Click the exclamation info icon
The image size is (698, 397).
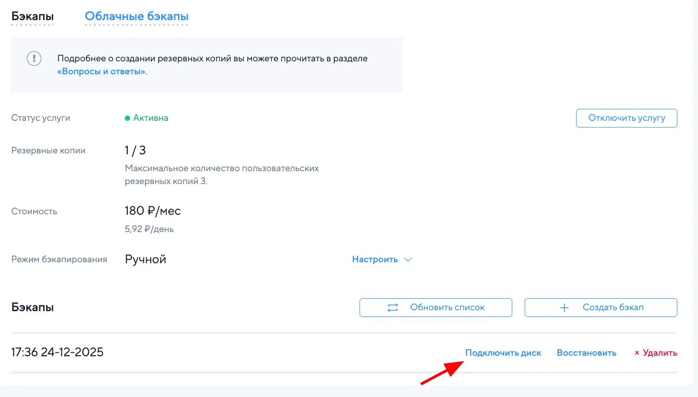[x=34, y=58]
